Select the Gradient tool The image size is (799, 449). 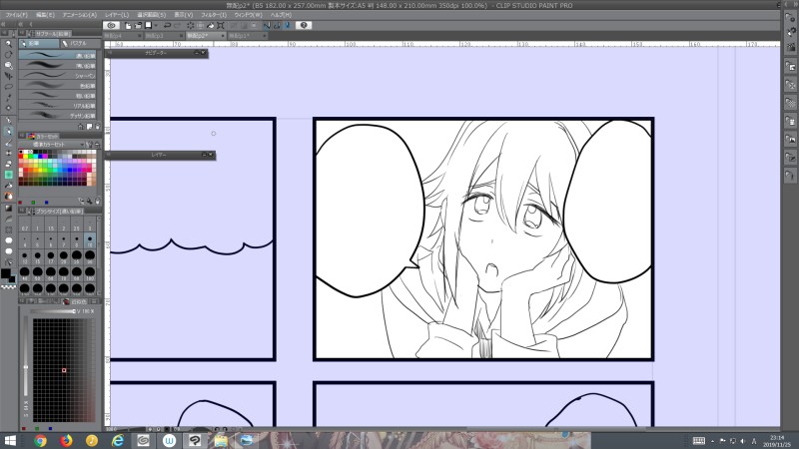[x=8, y=209]
